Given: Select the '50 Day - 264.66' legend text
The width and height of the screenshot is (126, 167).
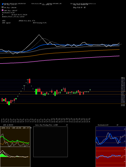Looking at the screenshot, I should [x=10, y=8].
